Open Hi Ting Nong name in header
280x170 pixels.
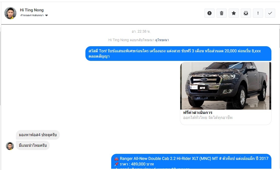coord(32,10)
